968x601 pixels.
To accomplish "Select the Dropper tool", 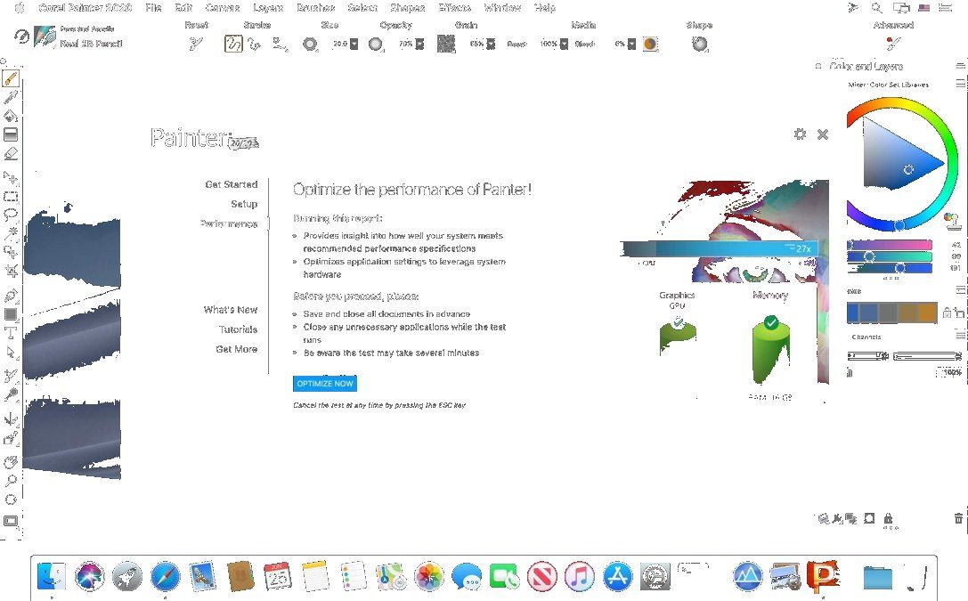I will 11,97.
